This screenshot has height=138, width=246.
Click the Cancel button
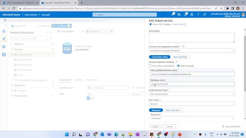pos(170,127)
